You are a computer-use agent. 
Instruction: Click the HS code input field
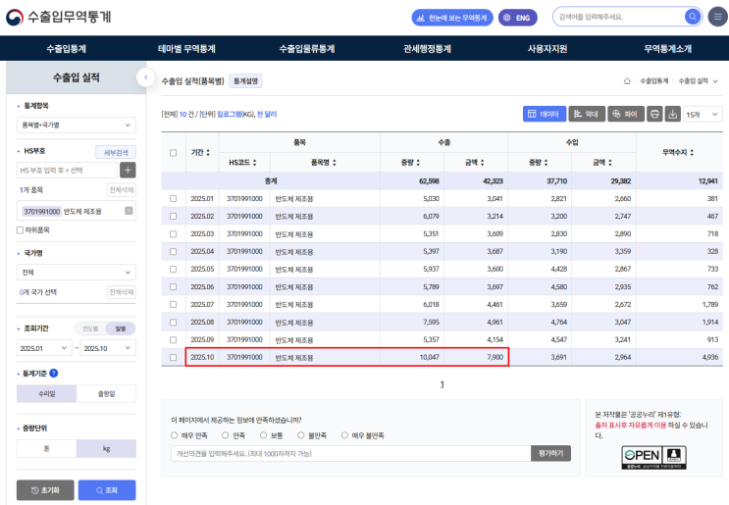[67, 170]
